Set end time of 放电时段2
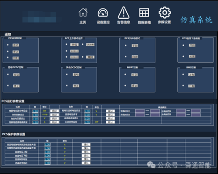The height and width of the screenshot is (174, 218). (x=196, y=115)
